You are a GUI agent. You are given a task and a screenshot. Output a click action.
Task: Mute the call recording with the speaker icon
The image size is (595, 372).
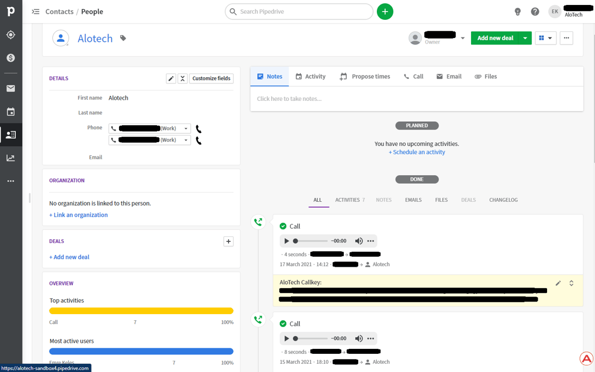pyautogui.click(x=358, y=241)
